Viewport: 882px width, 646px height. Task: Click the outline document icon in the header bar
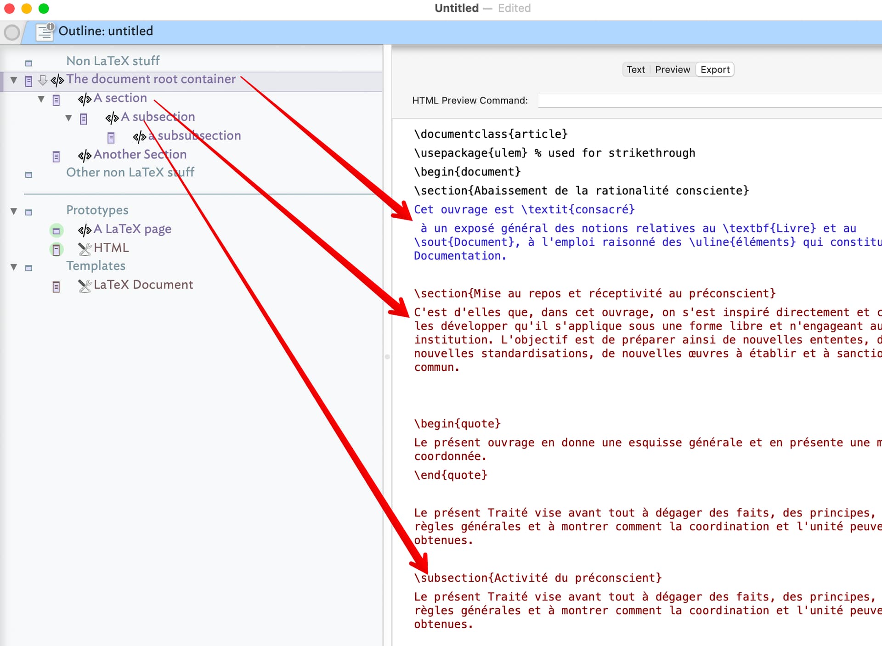tap(45, 32)
